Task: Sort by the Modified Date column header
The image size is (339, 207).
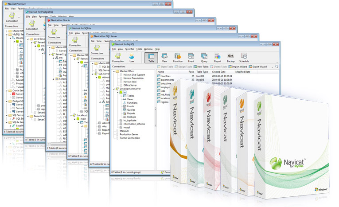Action: (242, 72)
